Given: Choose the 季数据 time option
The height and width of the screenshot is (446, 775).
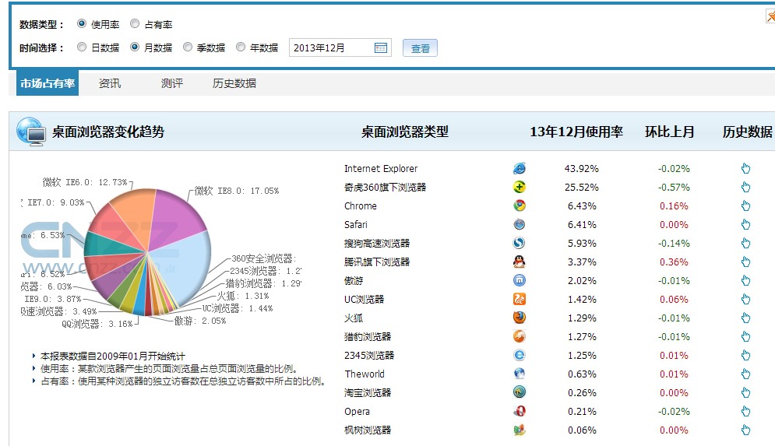Looking at the screenshot, I should click(x=188, y=47).
